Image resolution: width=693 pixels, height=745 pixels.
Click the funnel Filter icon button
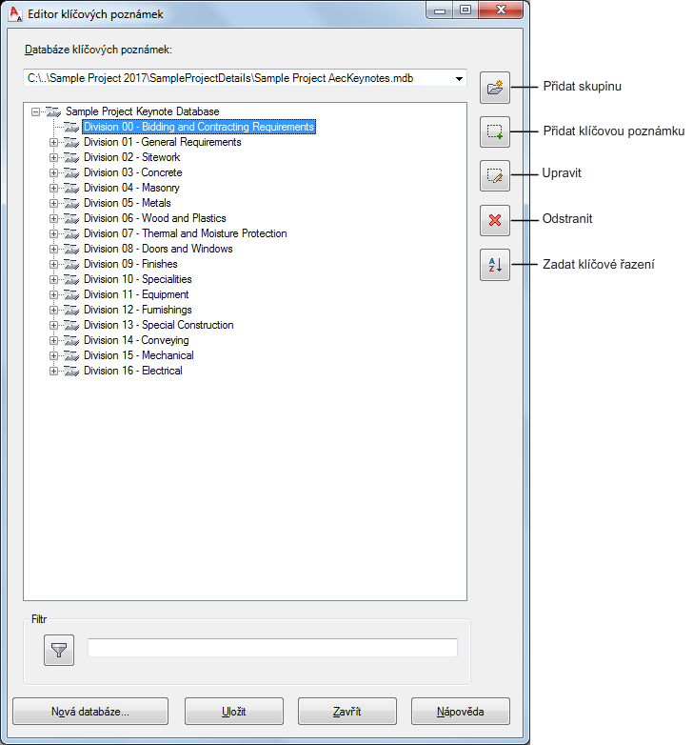(59, 650)
